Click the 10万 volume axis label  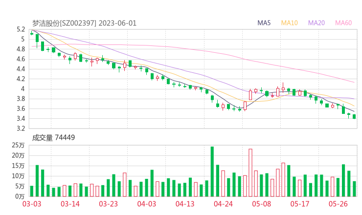tap(18, 176)
